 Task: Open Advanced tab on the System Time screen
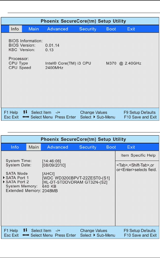[58, 147]
